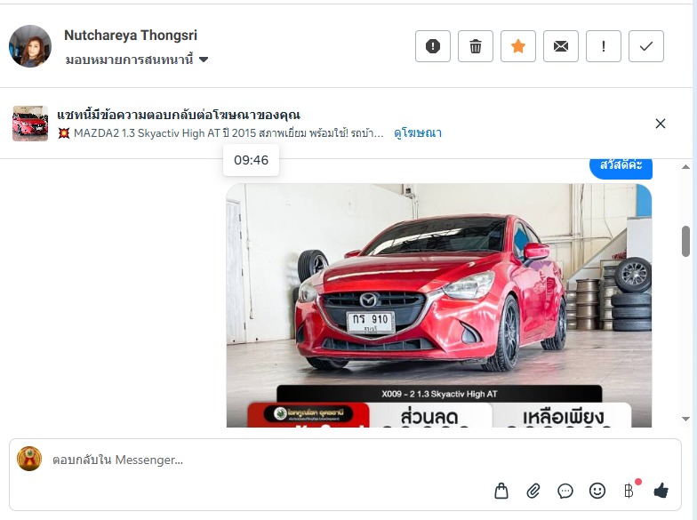Send a thumbs-up like
Screen dimensions: 697x520
[661, 491]
